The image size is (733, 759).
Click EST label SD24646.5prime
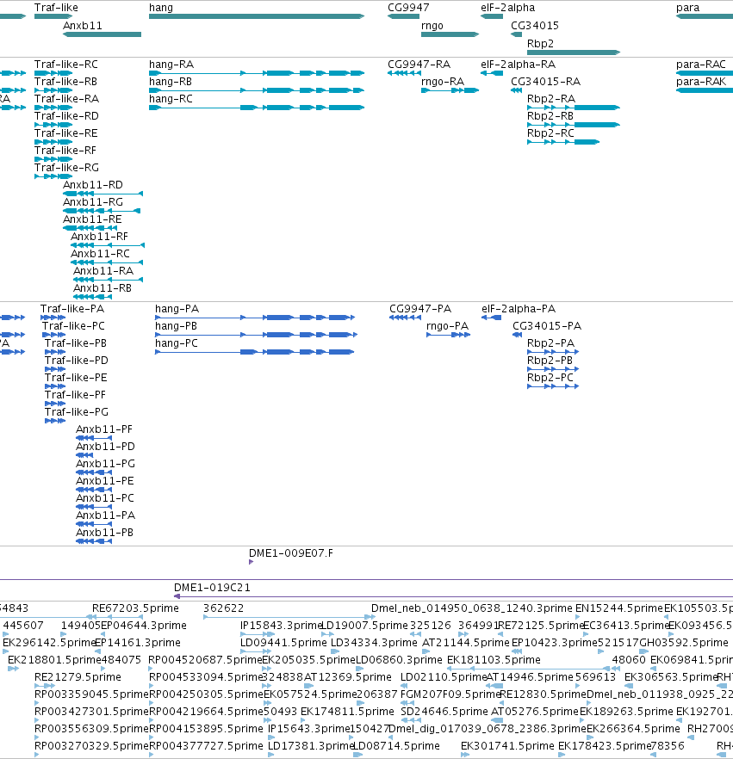pyautogui.click(x=444, y=712)
